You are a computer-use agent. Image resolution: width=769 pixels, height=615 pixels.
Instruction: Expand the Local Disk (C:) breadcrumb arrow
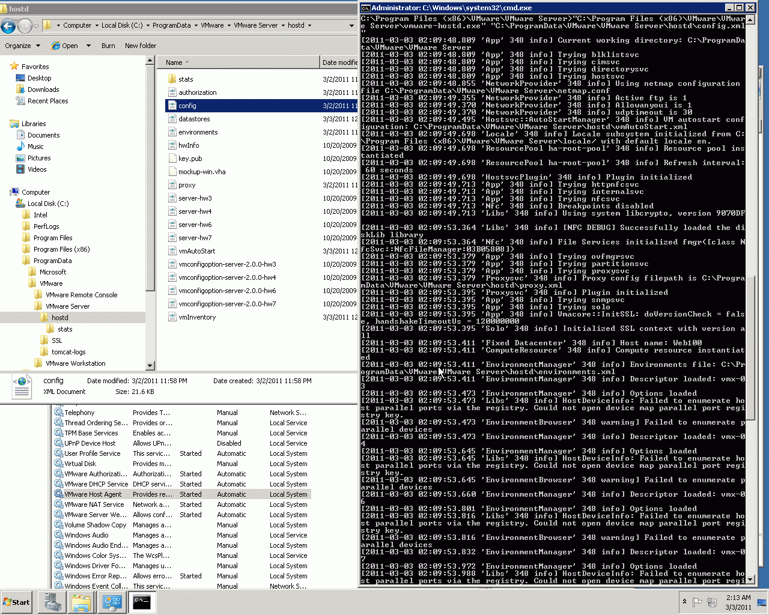click(x=148, y=26)
